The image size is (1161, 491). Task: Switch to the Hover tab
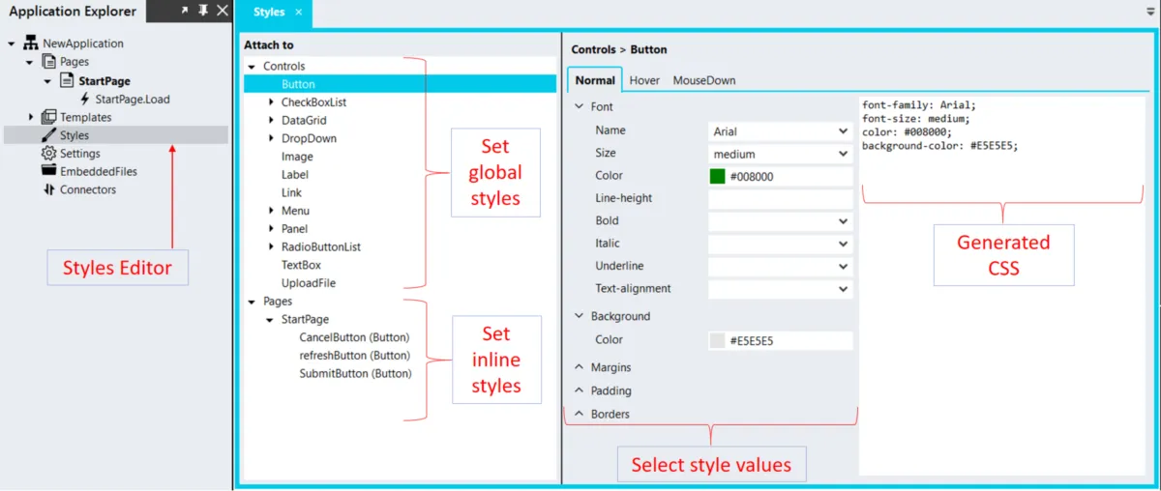click(644, 80)
